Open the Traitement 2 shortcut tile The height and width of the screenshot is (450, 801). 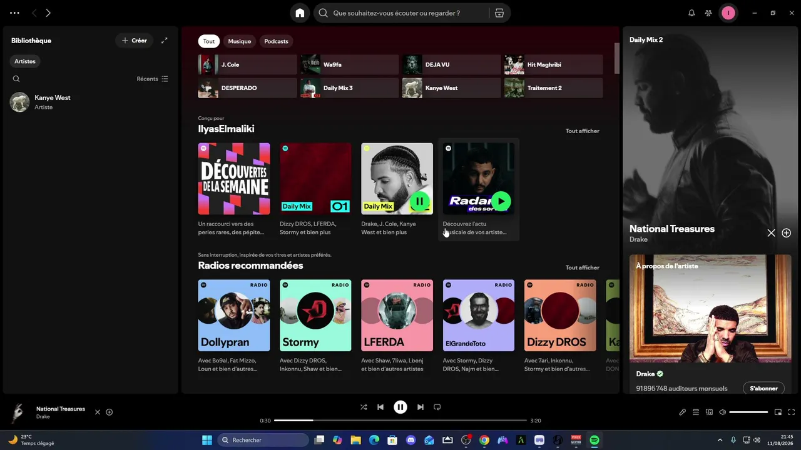(554, 88)
